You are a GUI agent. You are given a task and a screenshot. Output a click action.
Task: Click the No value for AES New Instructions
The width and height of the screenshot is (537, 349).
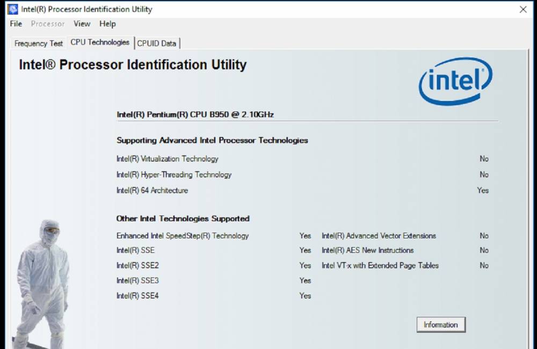[x=484, y=250]
